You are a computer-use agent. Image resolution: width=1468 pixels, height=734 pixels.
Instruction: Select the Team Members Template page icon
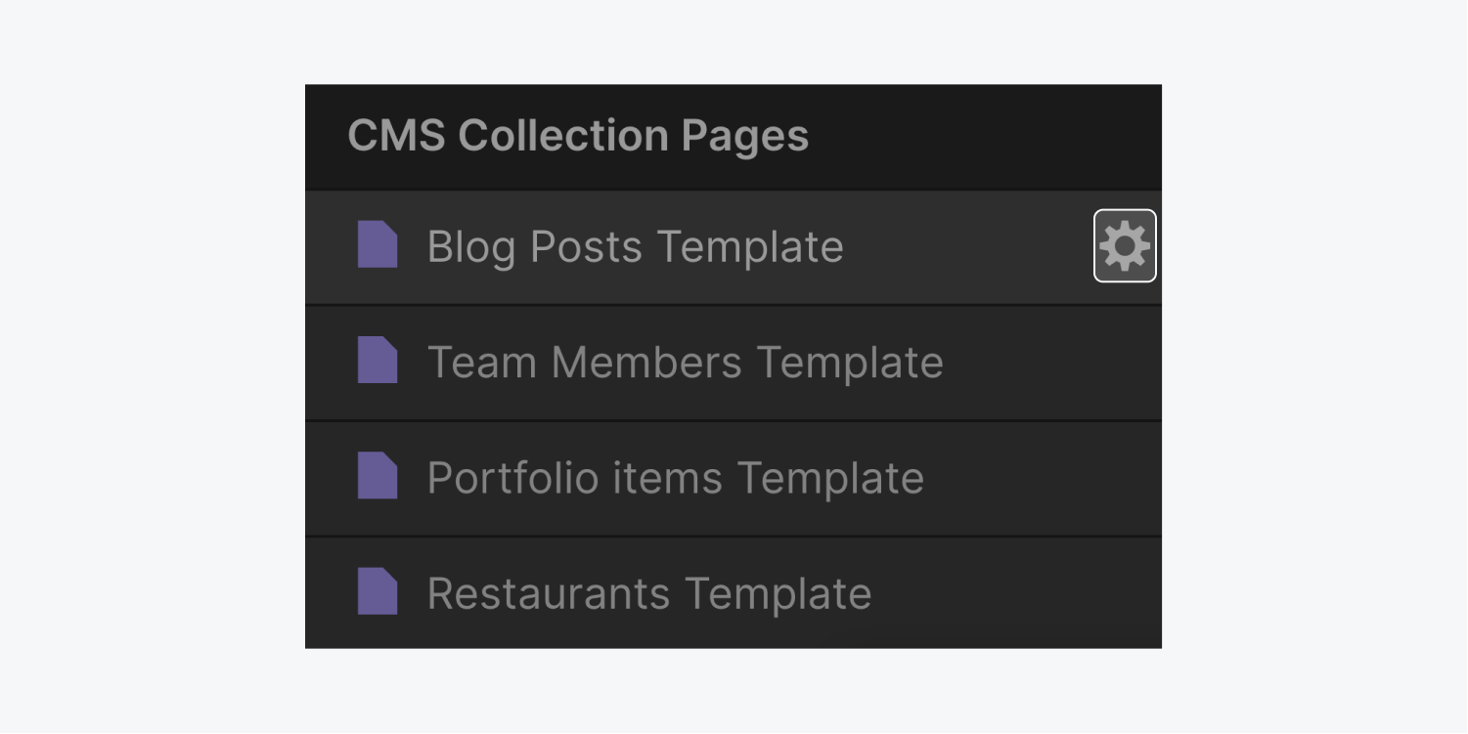pyautogui.click(x=378, y=362)
